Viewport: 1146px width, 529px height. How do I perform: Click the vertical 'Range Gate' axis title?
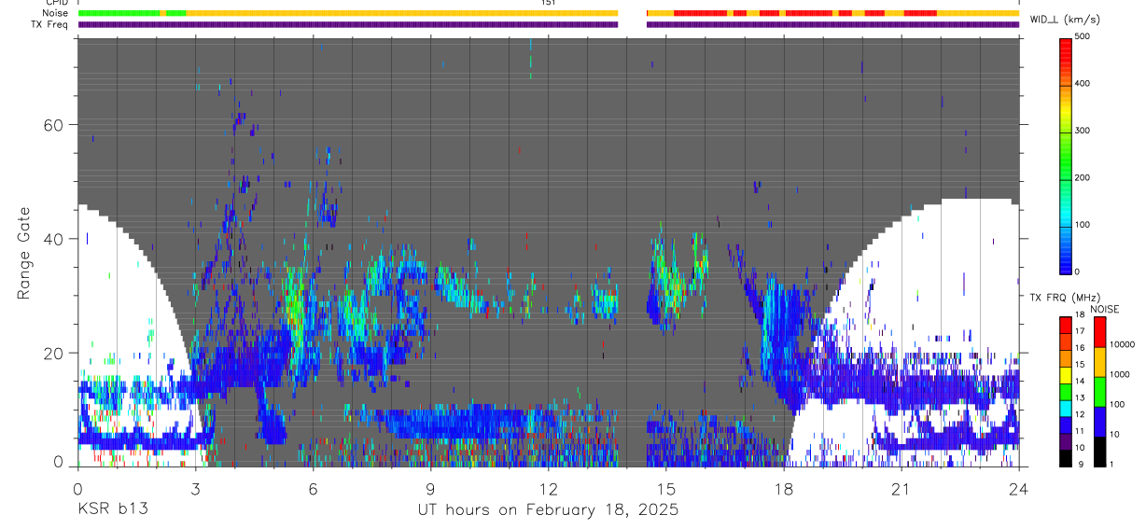(22, 253)
